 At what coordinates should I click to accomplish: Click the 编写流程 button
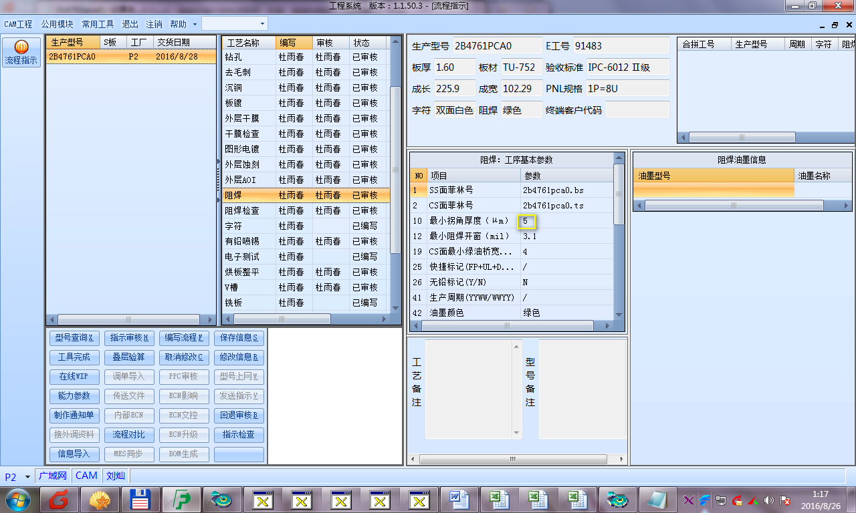click(184, 338)
